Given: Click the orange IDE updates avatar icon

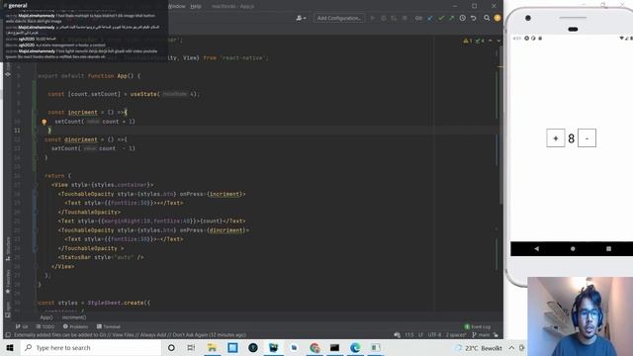Looking at the screenshot, I should (x=497, y=18).
